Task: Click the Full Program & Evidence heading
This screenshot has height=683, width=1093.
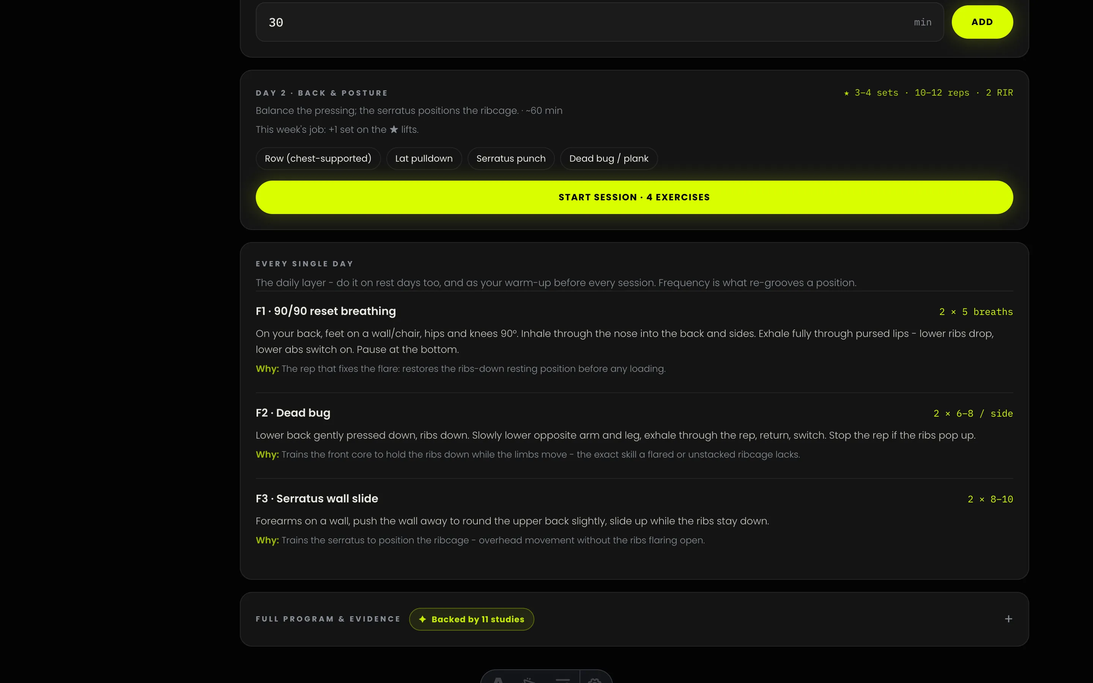Action: coord(328,619)
